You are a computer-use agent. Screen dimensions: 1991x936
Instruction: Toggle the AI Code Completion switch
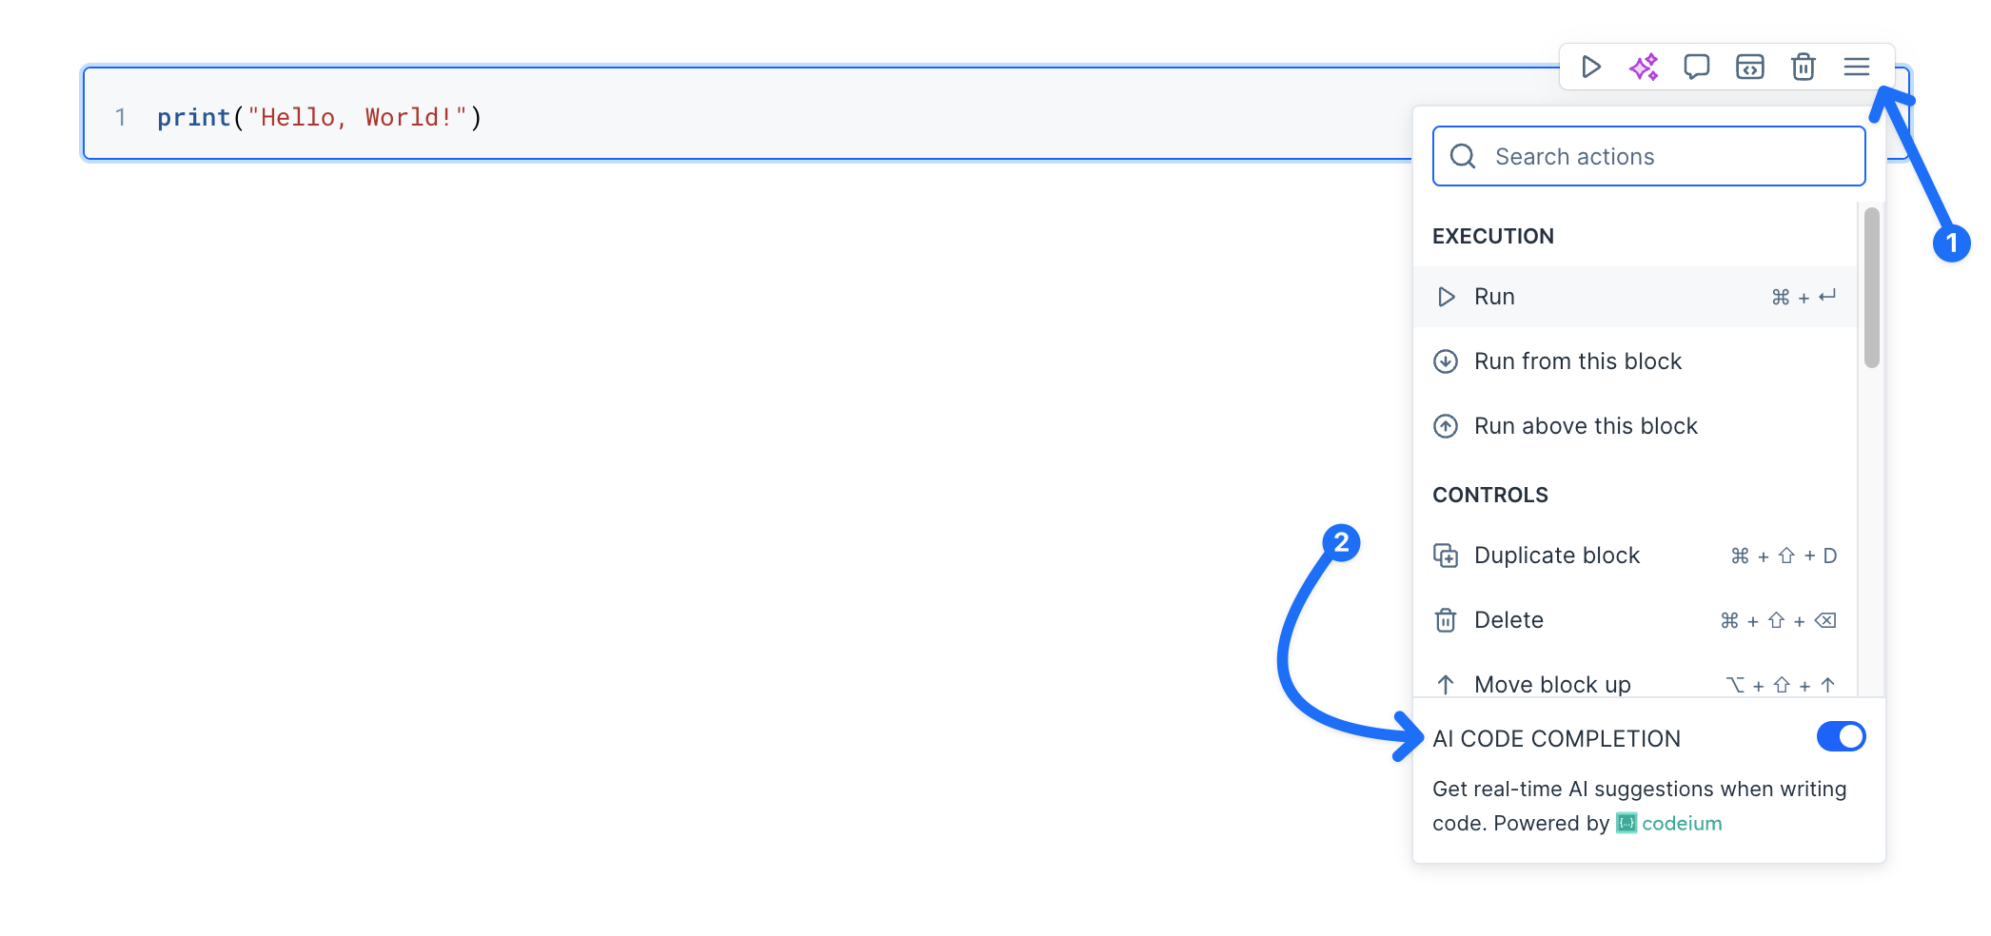tap(1842, 736)
